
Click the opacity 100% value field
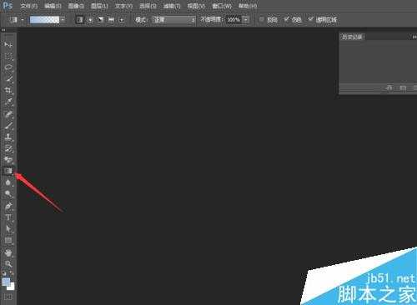click(234, 20)
